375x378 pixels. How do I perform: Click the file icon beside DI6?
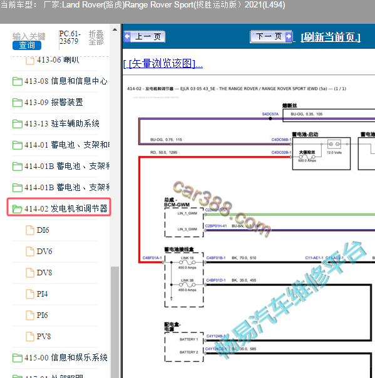[30, 230]
